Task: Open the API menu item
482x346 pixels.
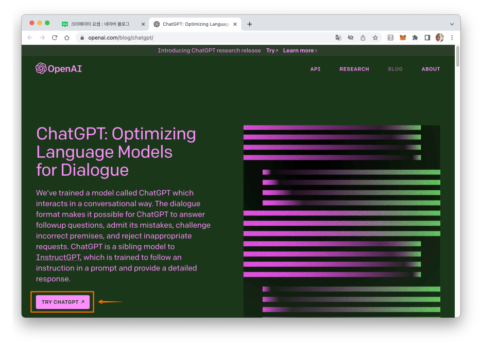Action: point(315,69)
